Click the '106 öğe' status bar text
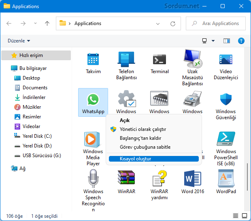 click(15, 216)
